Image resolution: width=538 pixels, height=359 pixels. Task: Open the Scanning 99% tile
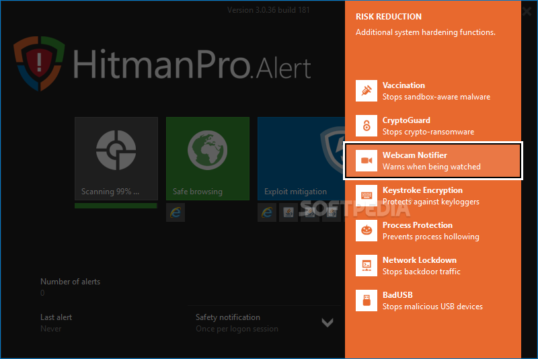click(x=116, y=159)
